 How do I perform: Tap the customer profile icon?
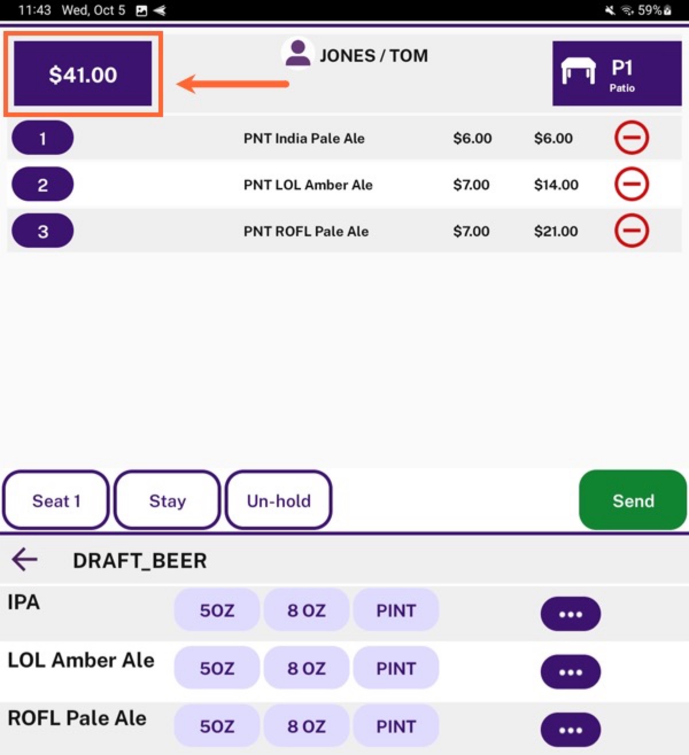[297, 53]
